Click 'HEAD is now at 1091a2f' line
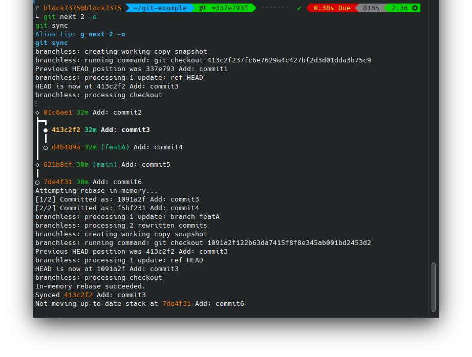Image resolution: width=472 pixels, height=357 pixels. coord(107,269)
